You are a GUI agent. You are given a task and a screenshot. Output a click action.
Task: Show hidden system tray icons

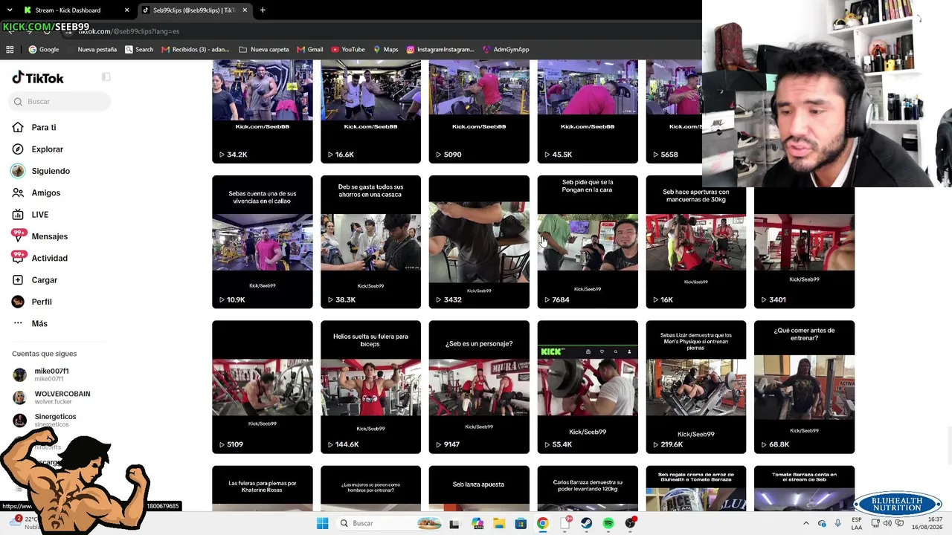(x=806, y=523)
